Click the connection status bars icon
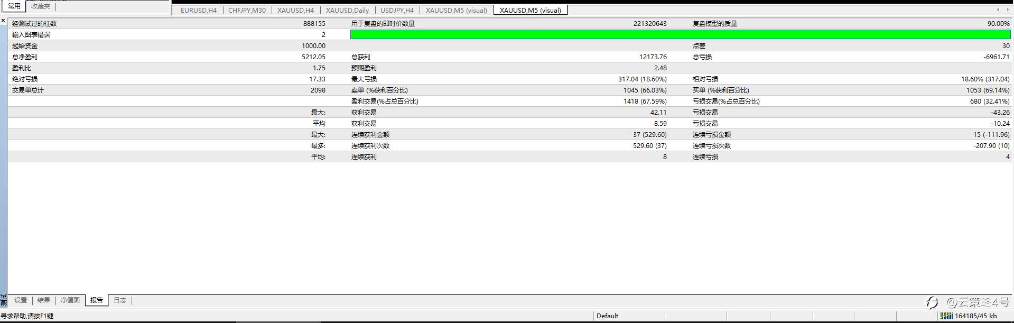1014x323 pixels. [946, 316]
